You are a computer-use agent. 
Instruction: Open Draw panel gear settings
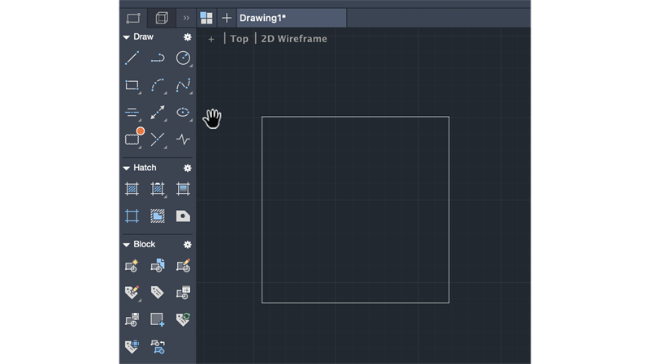click(188, 37)
